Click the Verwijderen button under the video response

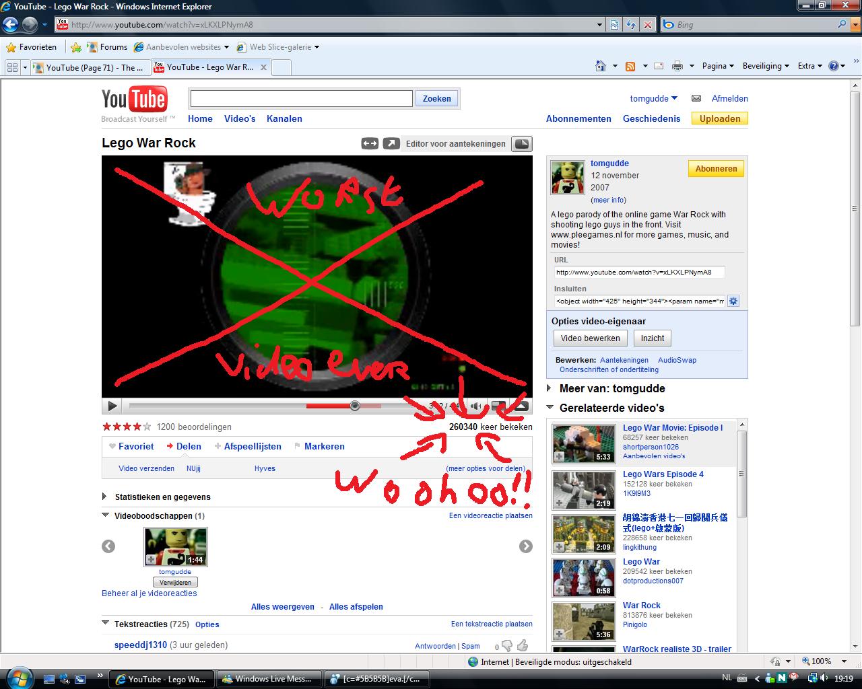[174, 581]
